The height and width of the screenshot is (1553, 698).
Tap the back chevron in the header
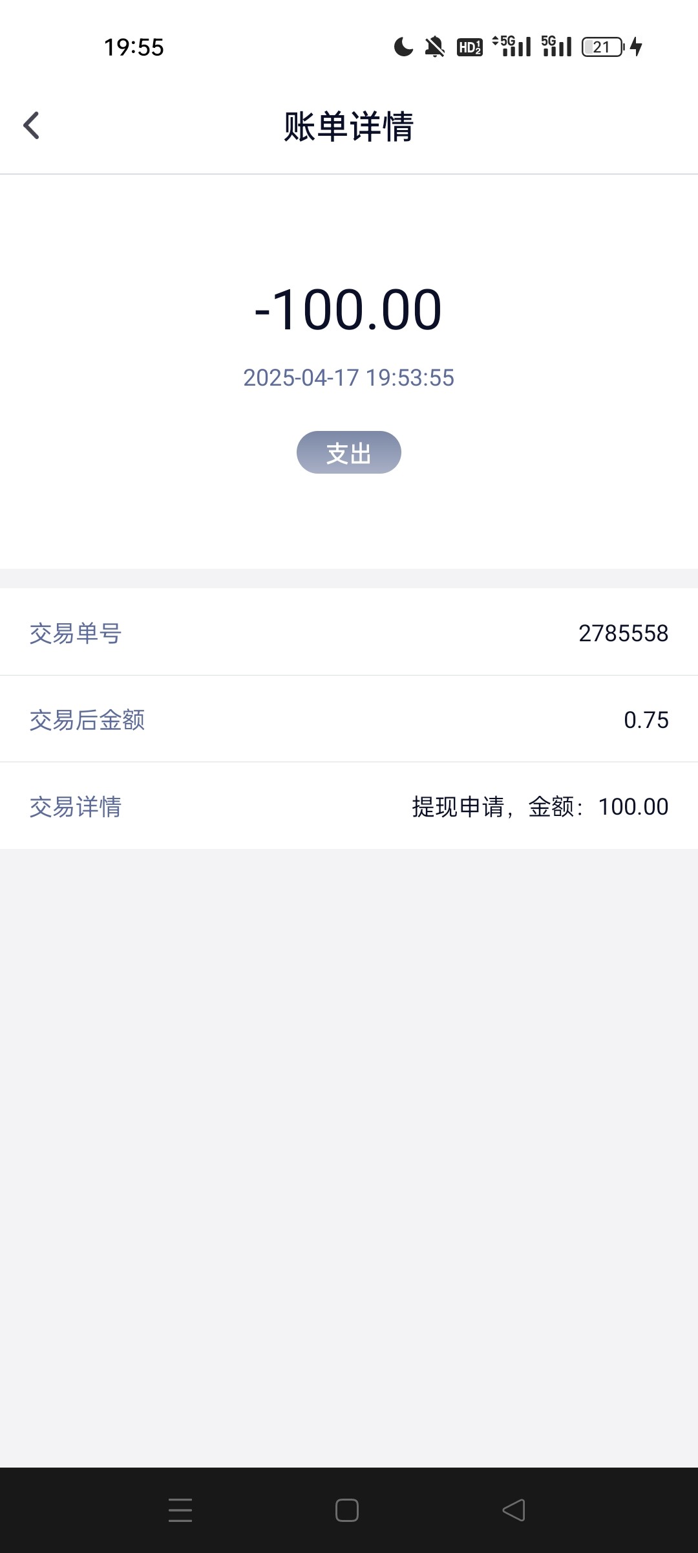[x=31, y=126]
